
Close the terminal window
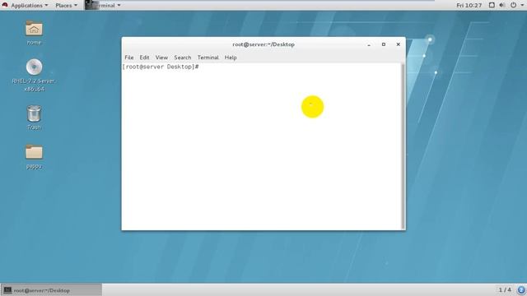pos(399,44)
